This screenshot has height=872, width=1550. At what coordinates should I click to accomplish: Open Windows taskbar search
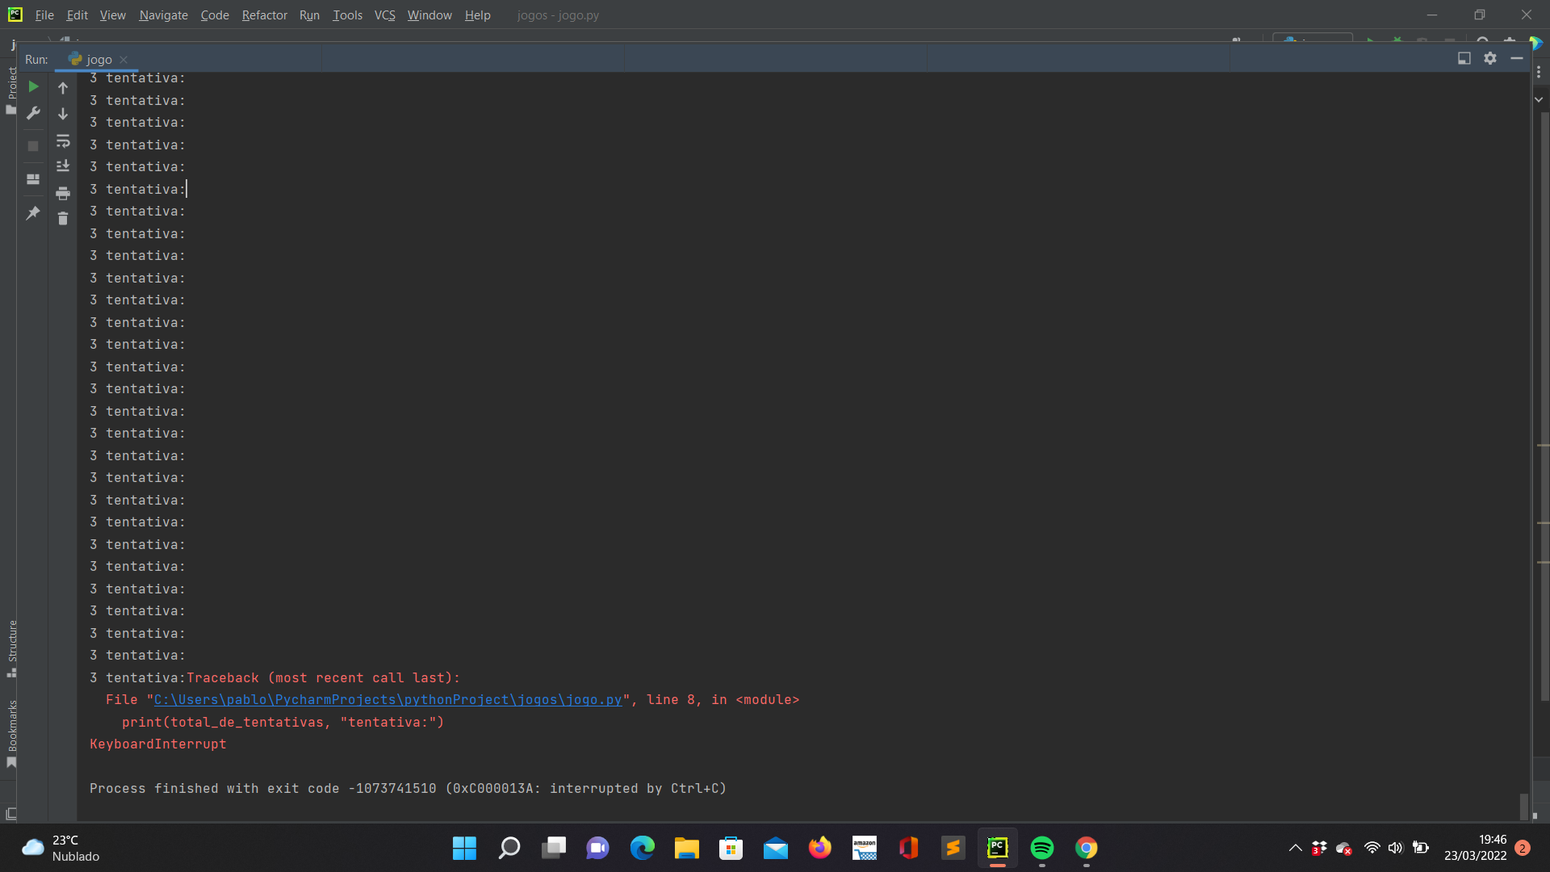[509, 848]
